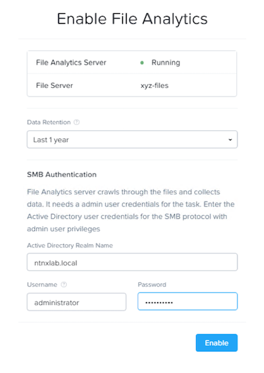Image resolution: width=264 pixels, height=373 pixels.
Task: Click the SMB Authentication heading
Action: pos(62,175)
